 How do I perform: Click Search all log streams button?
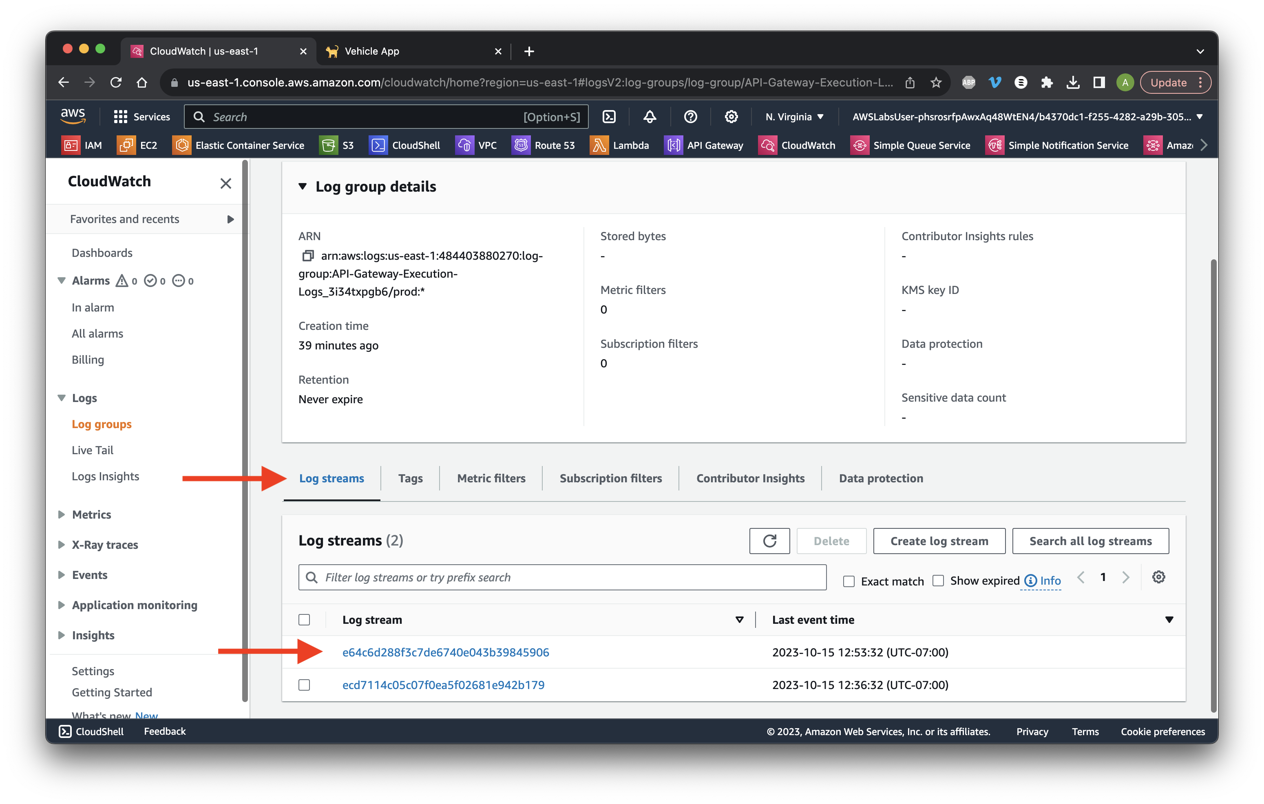click(1090, 541)
